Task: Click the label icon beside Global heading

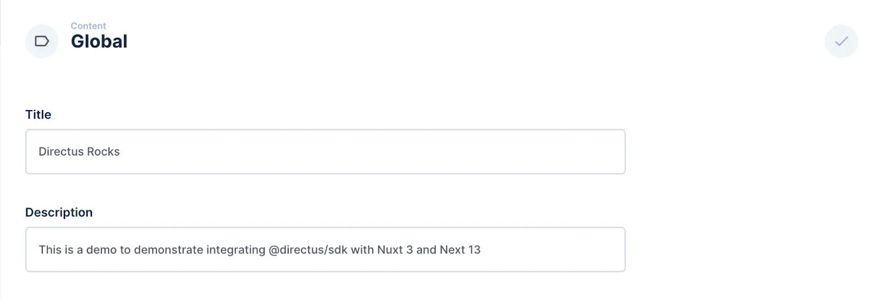Action: tap(42, 41)
